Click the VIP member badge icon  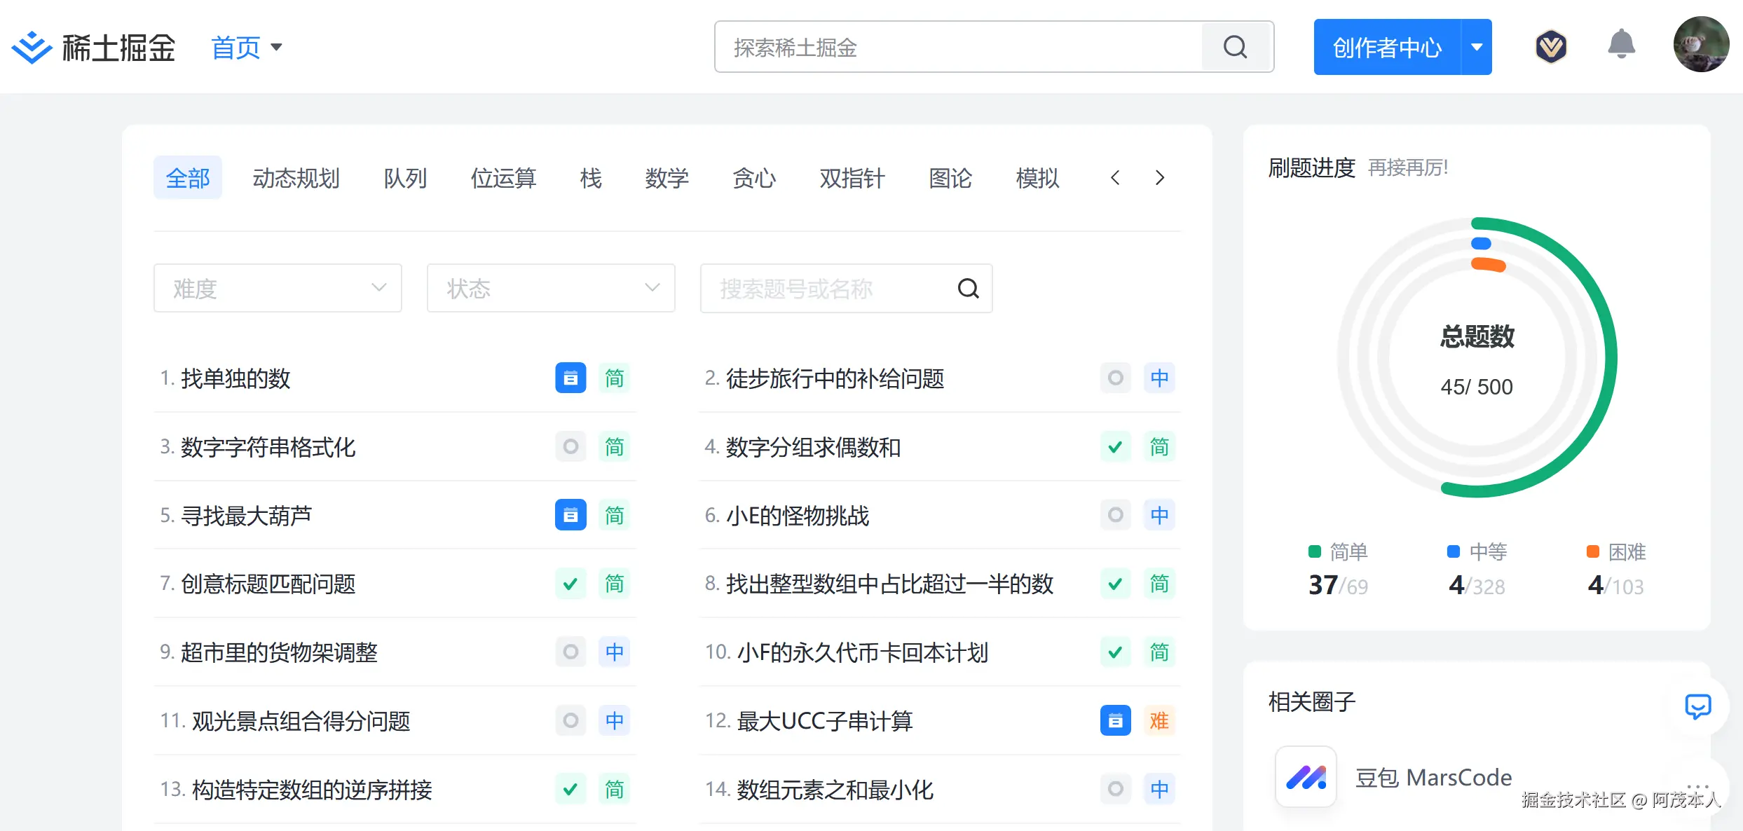(x=1551, y=46)
